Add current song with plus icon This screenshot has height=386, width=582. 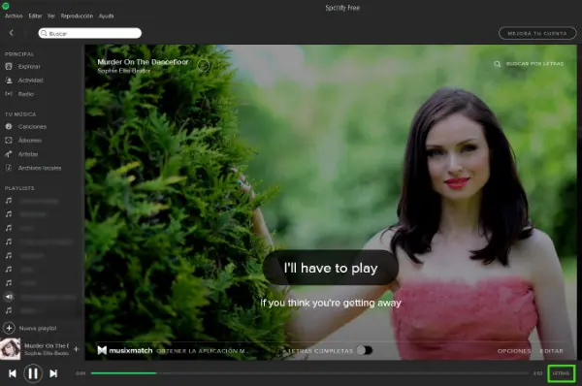(76, 349)
